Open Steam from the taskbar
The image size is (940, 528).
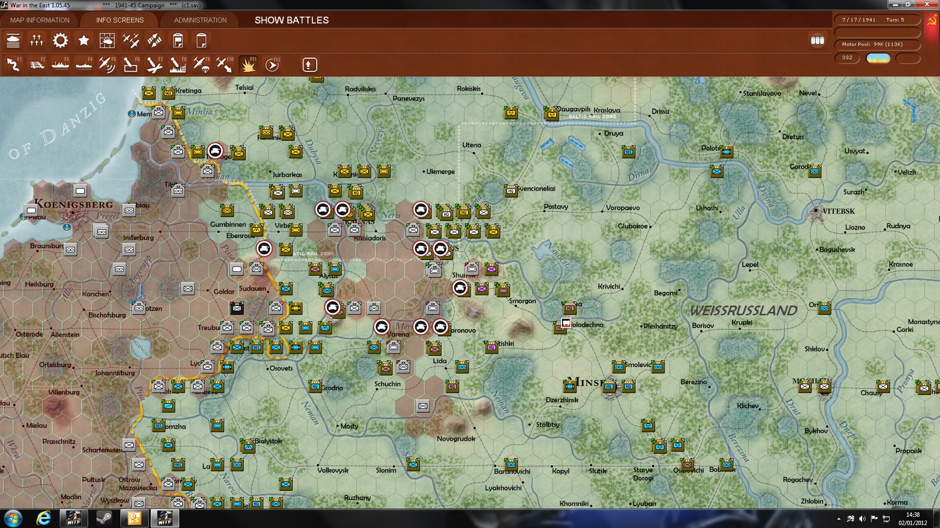coord(103,518)
